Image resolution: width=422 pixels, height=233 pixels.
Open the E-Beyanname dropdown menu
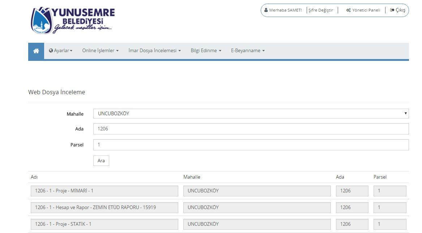pyautogui.click(x=248, y=51)
